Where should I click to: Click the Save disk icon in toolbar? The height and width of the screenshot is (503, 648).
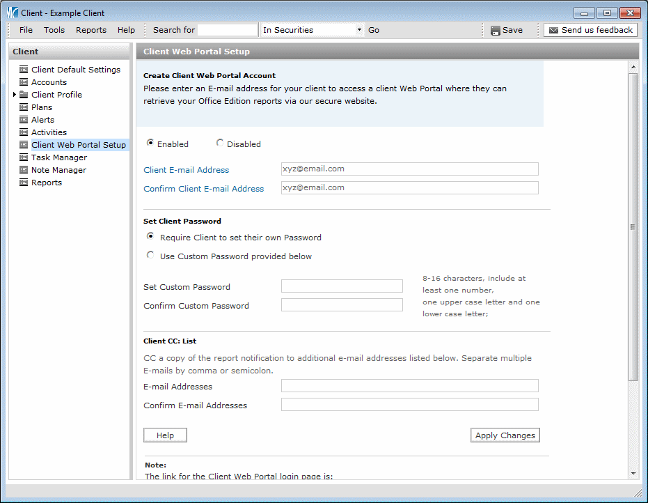[x=495, y=31]
